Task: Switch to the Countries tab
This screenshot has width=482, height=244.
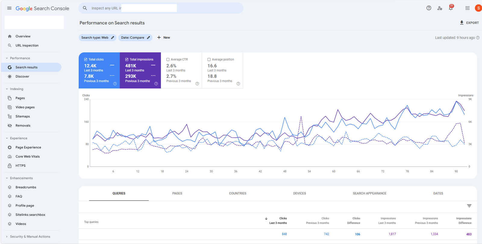Action: pyautogui.click(x=237, y=193)
